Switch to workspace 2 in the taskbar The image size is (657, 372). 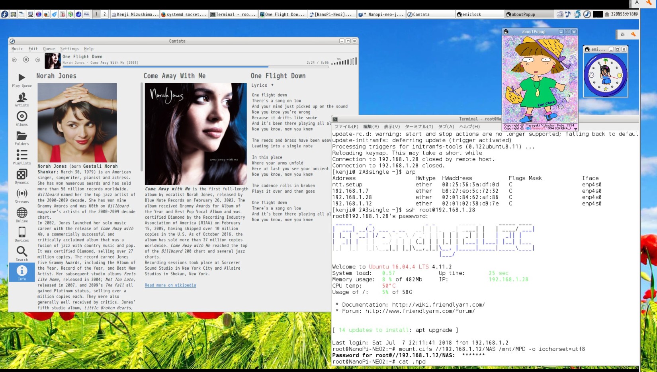pos(105,14)
